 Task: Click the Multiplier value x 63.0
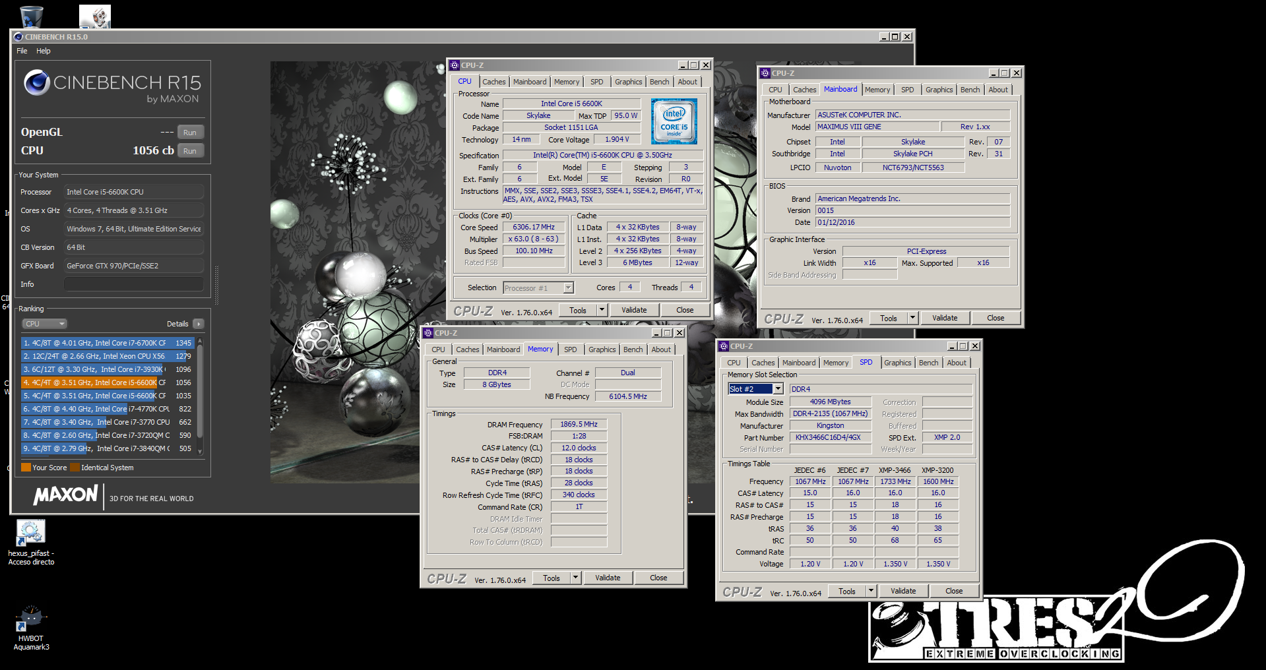(x=534, y=239)
